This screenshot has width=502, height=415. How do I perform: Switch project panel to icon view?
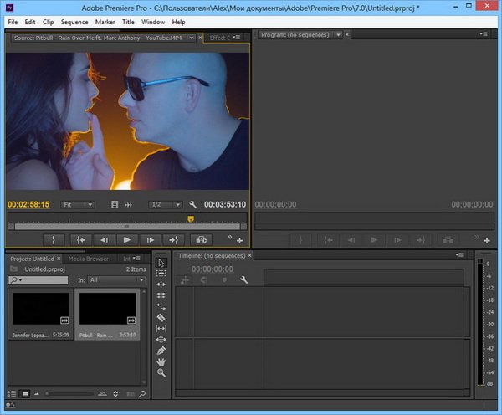(24, 393)
